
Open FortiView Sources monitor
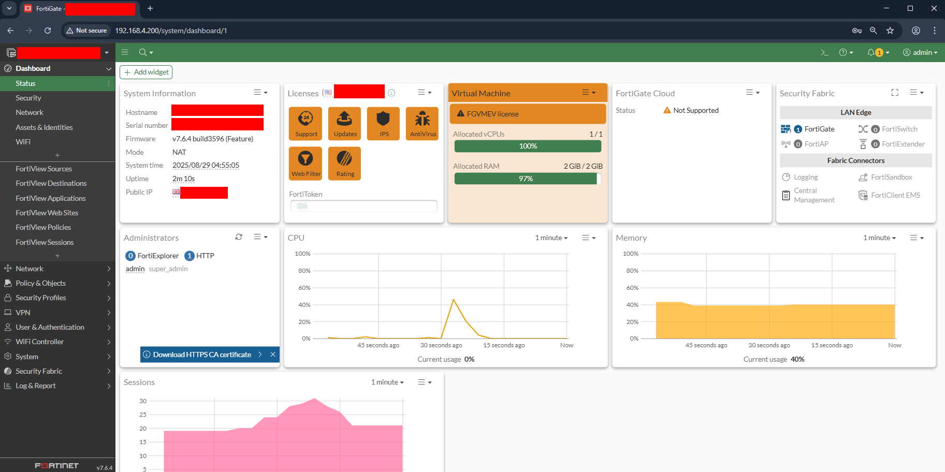pyautogui.click(x=57, y=169)
